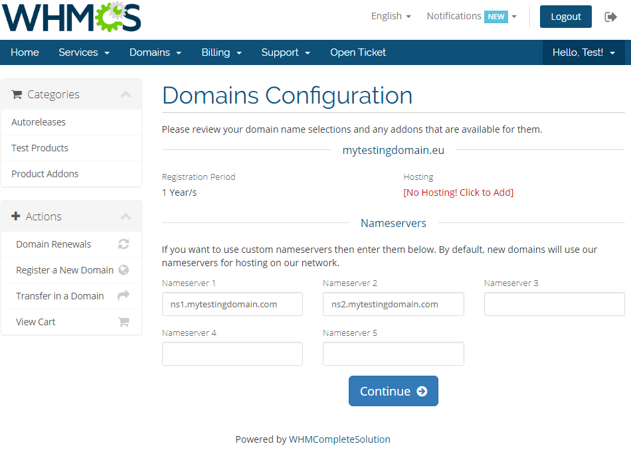Select the Test Products category
The height and width of the screenshot is (452, 631).
[71, 148]
